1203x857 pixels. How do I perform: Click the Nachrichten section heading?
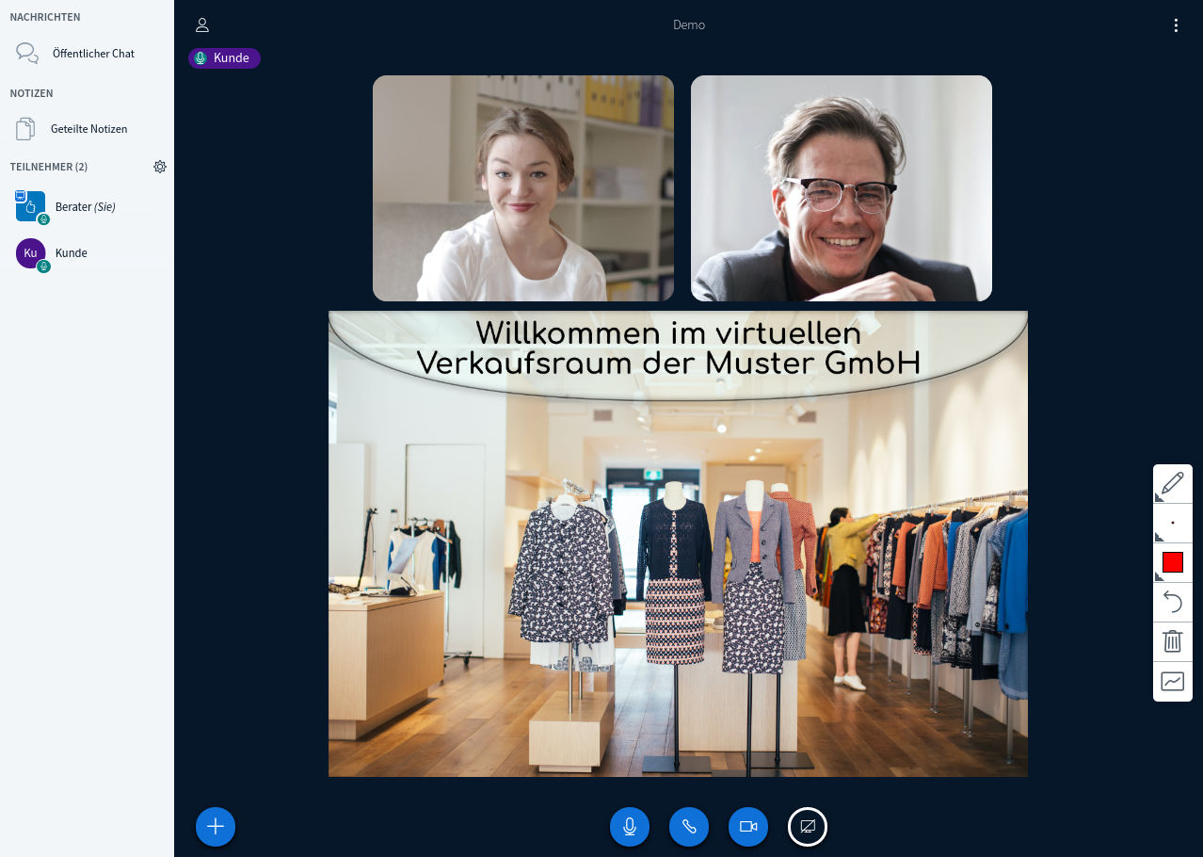click(x=45, y=17)
